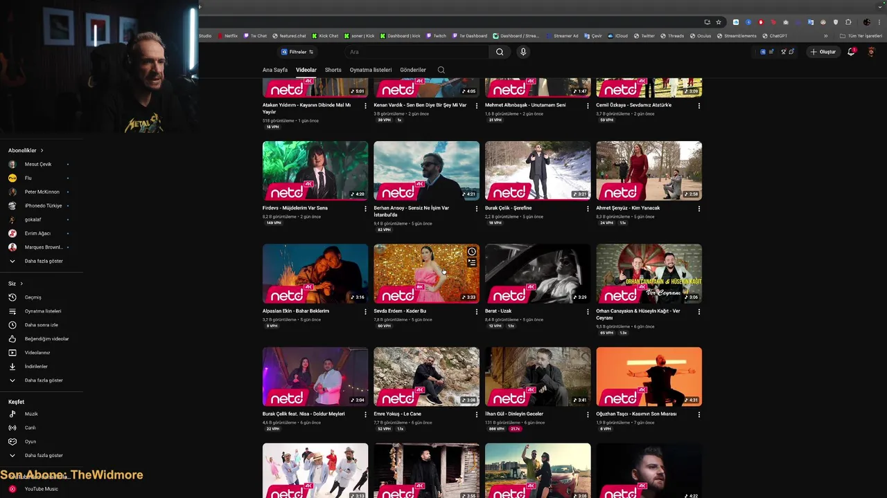Screen dimensions: 887x498
Task: Search within channel using magnifier icon
Action: (x=441, y=70)
